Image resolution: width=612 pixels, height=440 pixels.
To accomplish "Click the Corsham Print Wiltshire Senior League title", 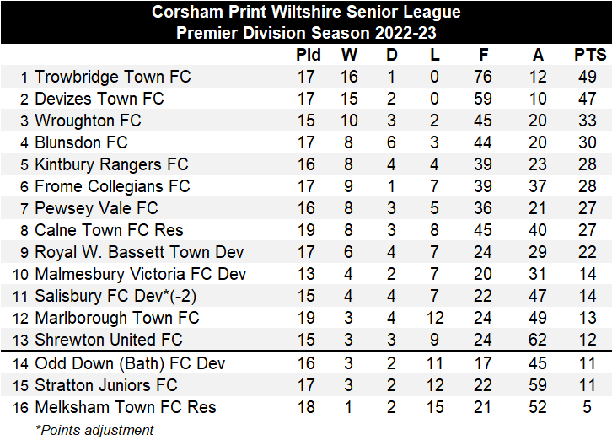I will (306, 13).
